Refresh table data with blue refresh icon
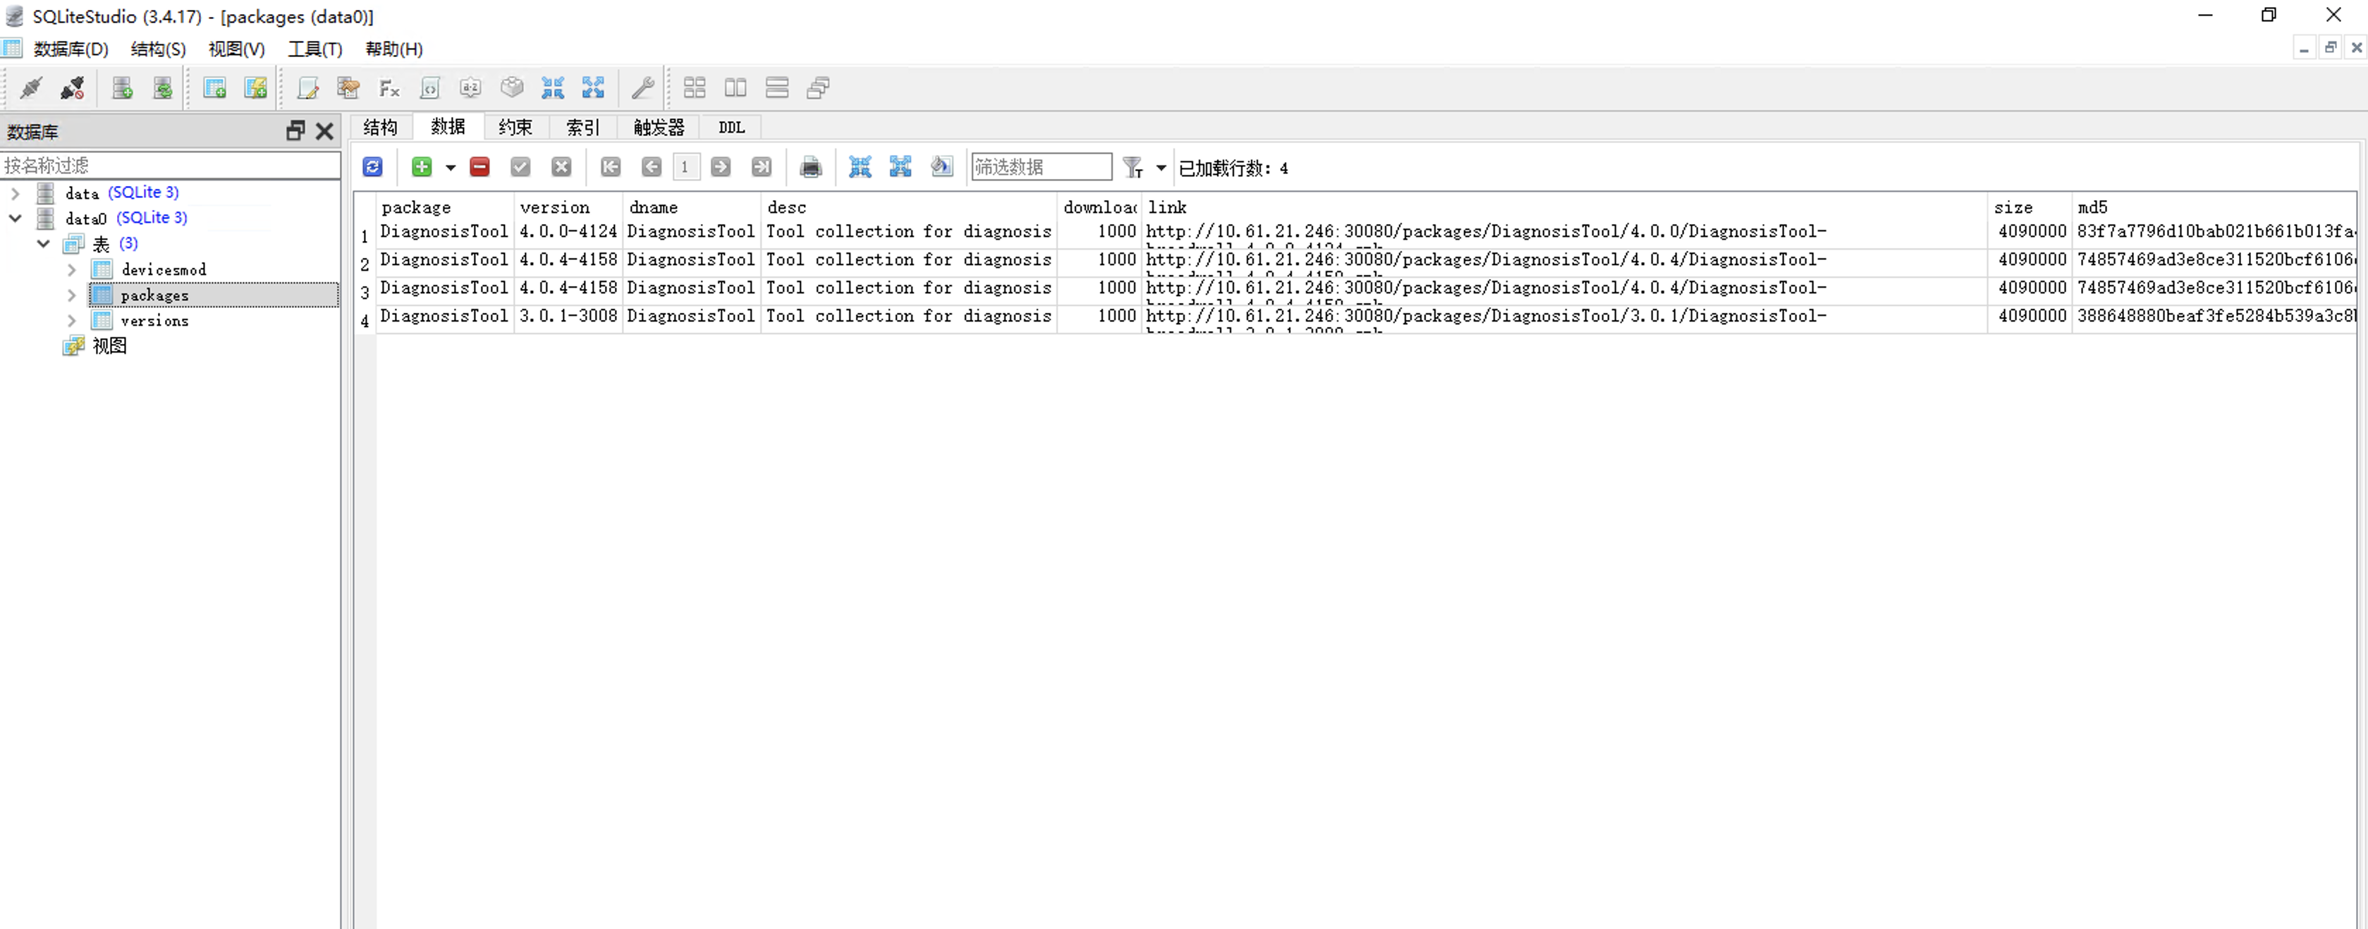The height and width of the screenshot is (929, 2368). [372, 167]
